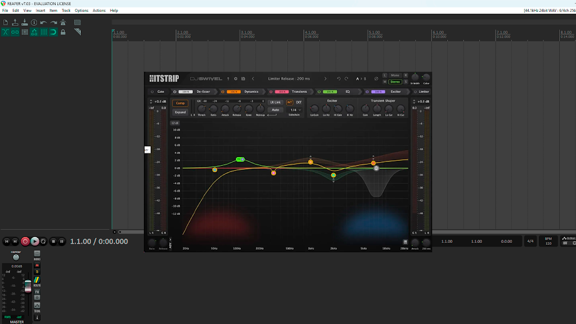Open the Track menu

[66, 11]
